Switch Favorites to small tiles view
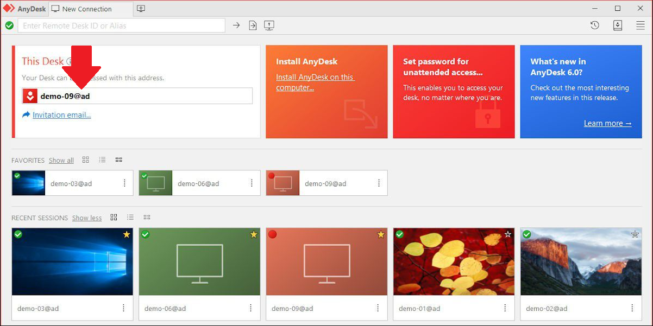Screen dimensions: 653x326 tap(118, 159)
